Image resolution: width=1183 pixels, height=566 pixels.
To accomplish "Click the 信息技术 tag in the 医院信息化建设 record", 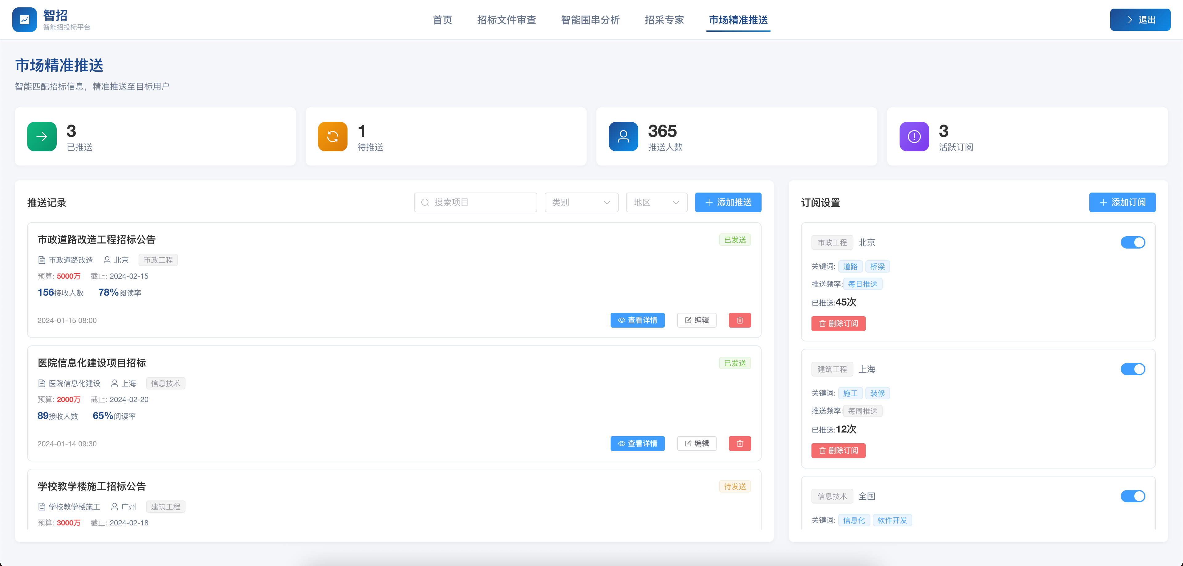I will click(x=165, y=384).
